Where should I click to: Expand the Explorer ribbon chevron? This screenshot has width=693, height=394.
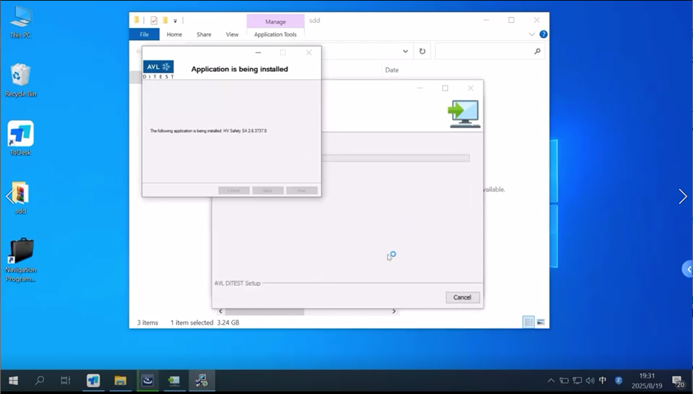532,34
